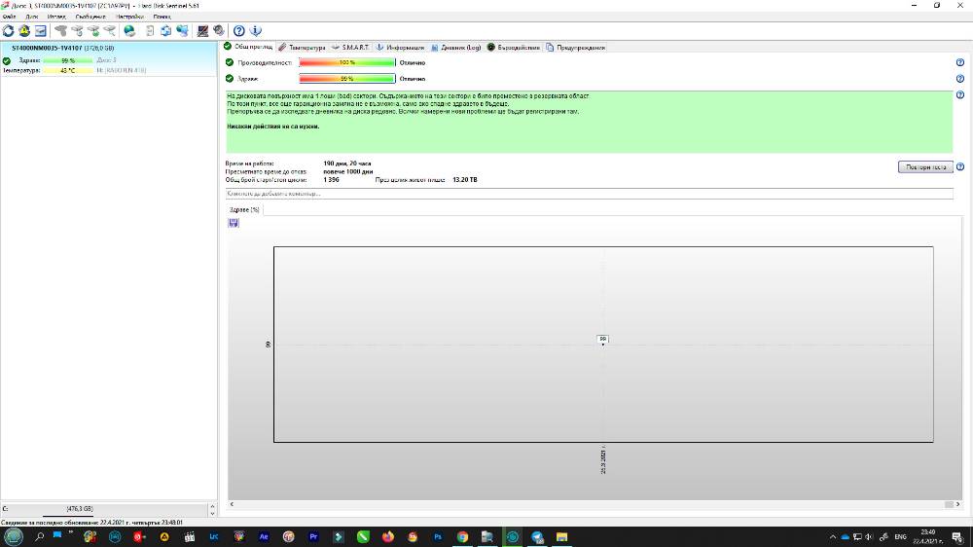Open the Дневник (Log) tab
973x547 pixels.
coord(456,47)
